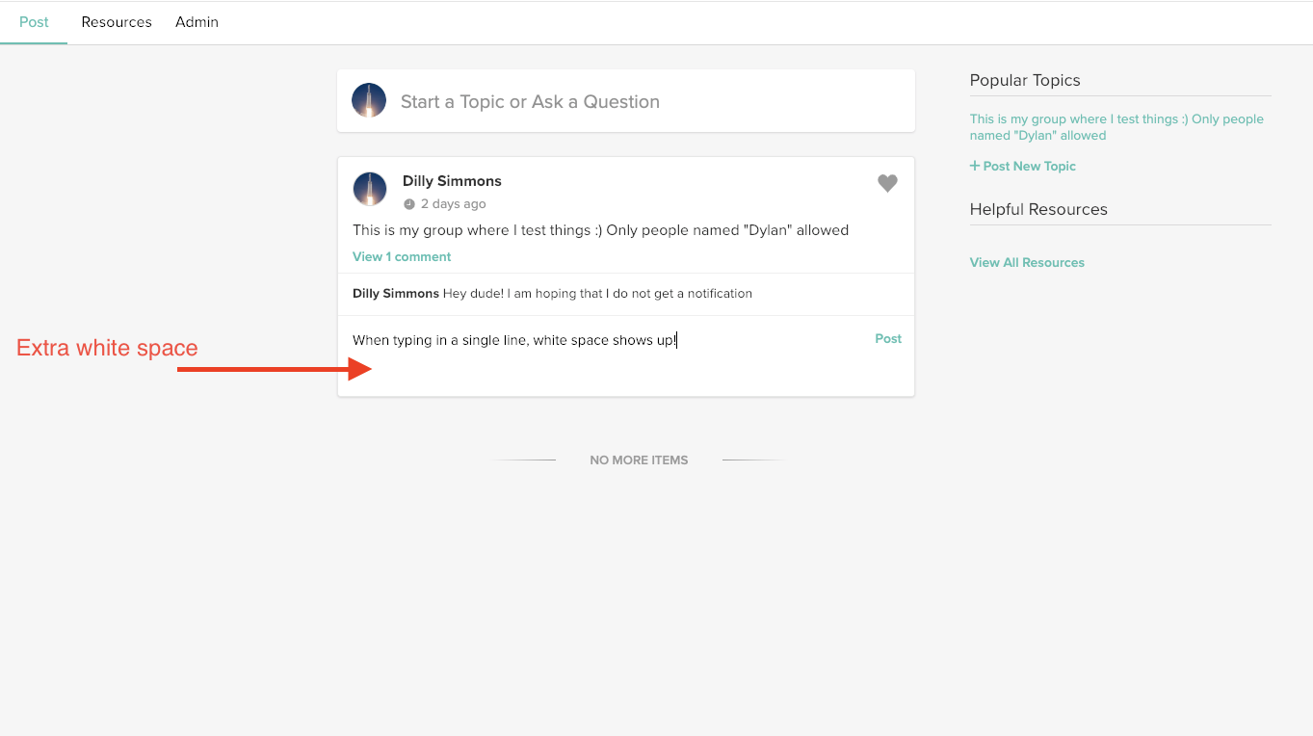Image resolution: width=1313 pixels, height=736 pixels.
Task: Click Post New Topic in the sidebar
Action: 1023,166
